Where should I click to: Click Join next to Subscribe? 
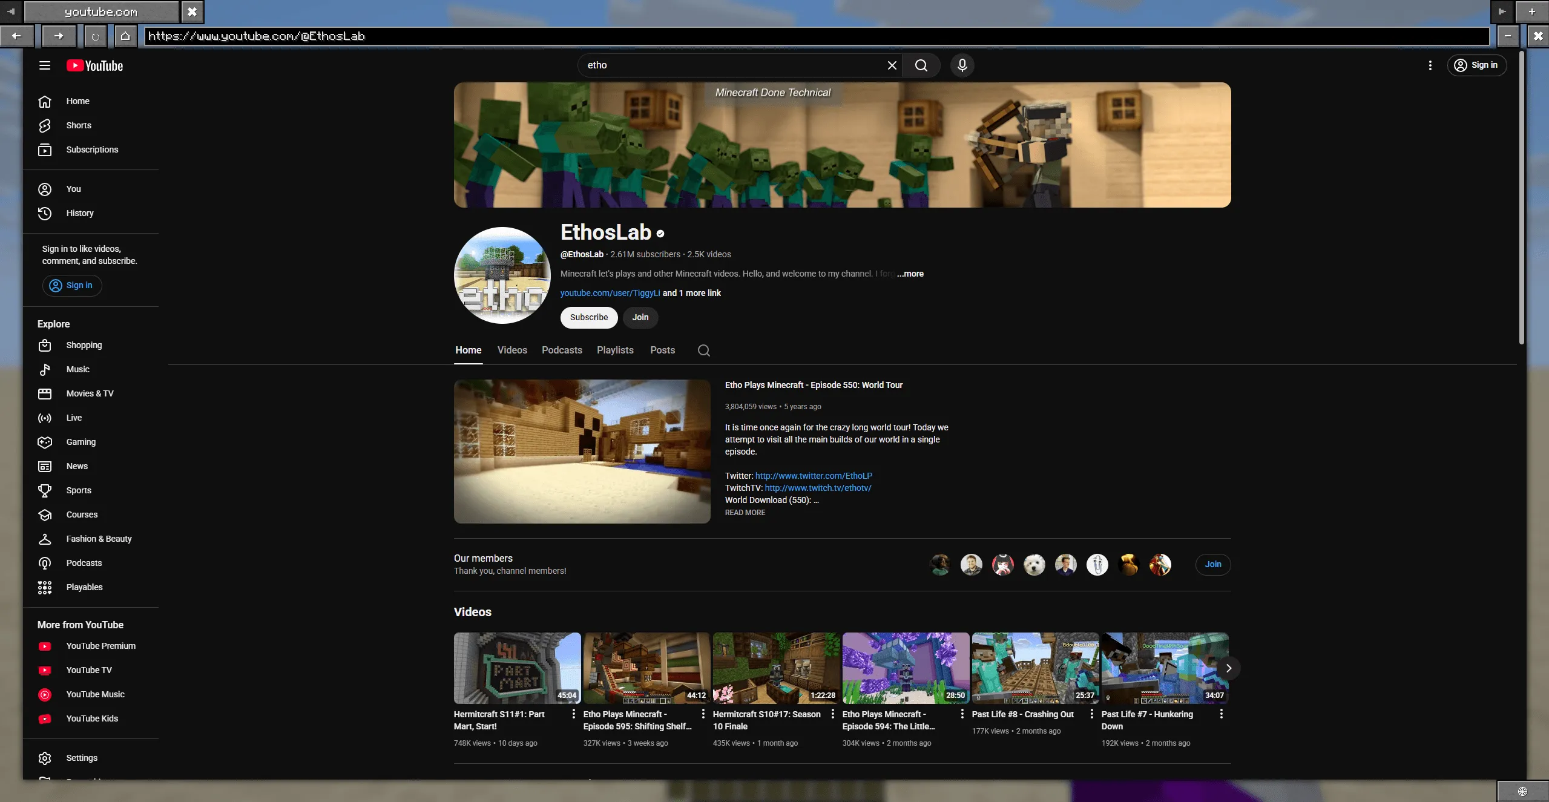click(640, 317)
